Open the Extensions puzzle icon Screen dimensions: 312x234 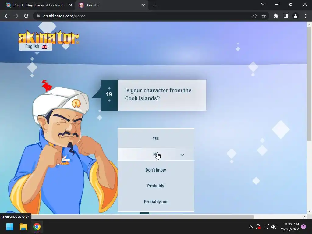click(276, 16)
